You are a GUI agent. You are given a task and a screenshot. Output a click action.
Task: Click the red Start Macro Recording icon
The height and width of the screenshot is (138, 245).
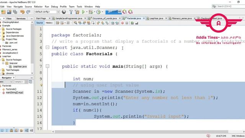(122, 23)
